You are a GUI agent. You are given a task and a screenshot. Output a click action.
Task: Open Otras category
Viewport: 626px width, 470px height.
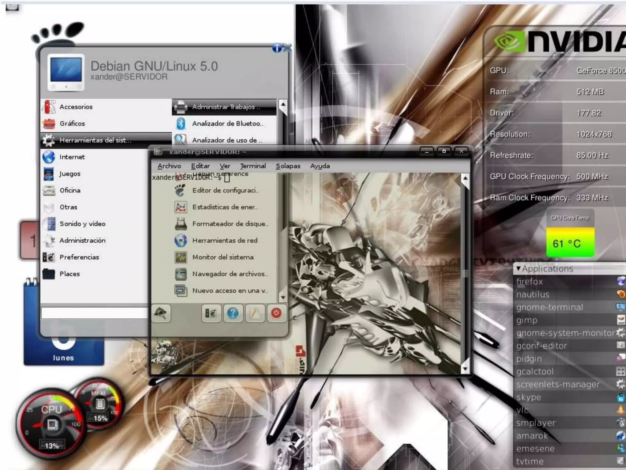[x=95, y=207]
